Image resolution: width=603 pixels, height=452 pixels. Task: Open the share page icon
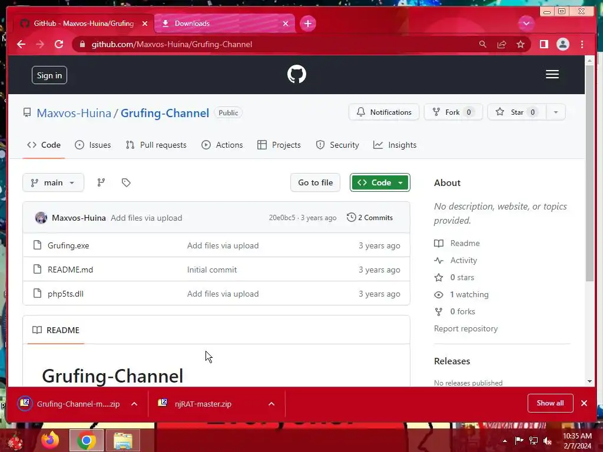click(502, 44)
